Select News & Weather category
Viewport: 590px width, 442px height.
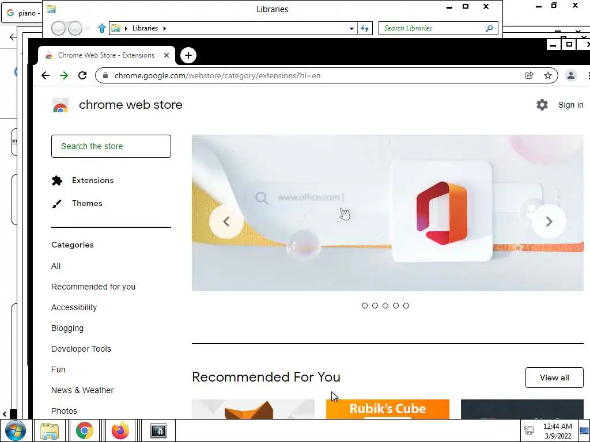82,390
